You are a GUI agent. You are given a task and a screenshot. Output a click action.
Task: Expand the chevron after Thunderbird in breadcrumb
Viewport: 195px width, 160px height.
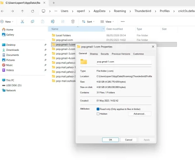(156, 11)
